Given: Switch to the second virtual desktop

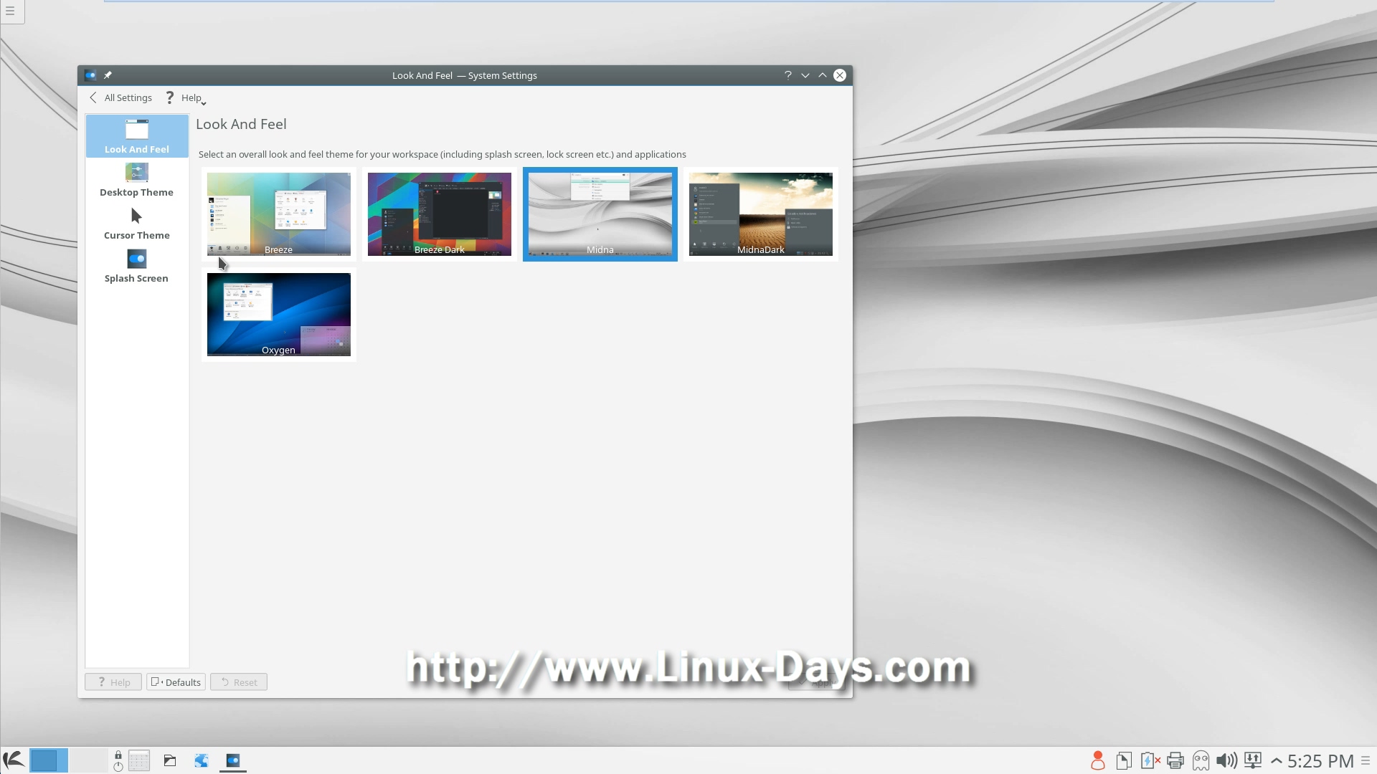Looking at the screenshot, I should 87,760.
